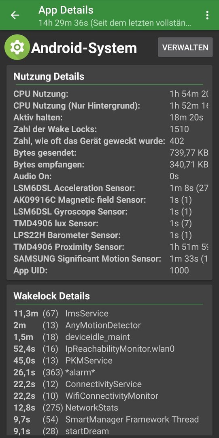This screenshot has height=438, width=219.
Task: Tap the App Details title
Action: [x=66, y=10]
